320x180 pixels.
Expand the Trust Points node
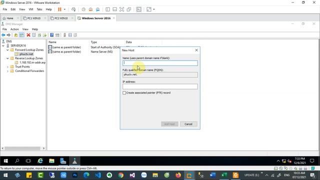point(7,66)
